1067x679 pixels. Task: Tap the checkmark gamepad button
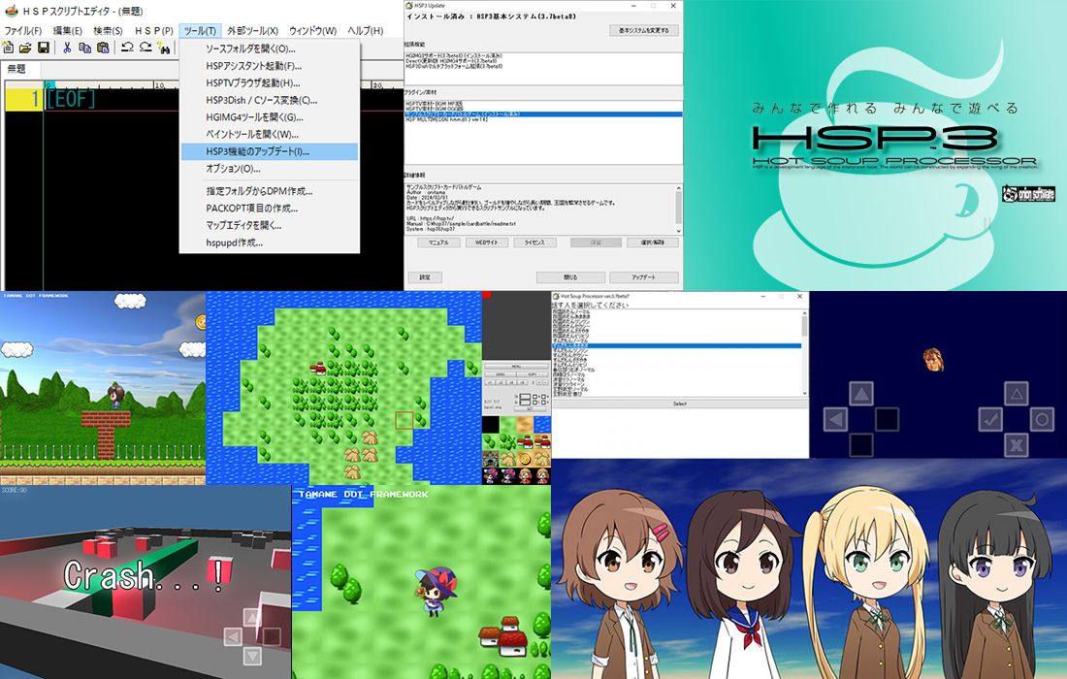tap(990, 420)
